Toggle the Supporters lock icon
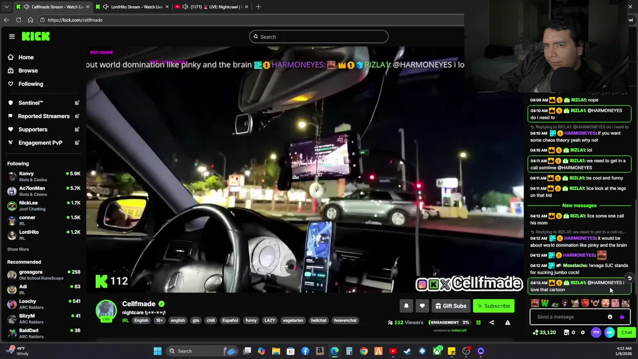This screenshot has height=359, width=638. pos(77,130)
